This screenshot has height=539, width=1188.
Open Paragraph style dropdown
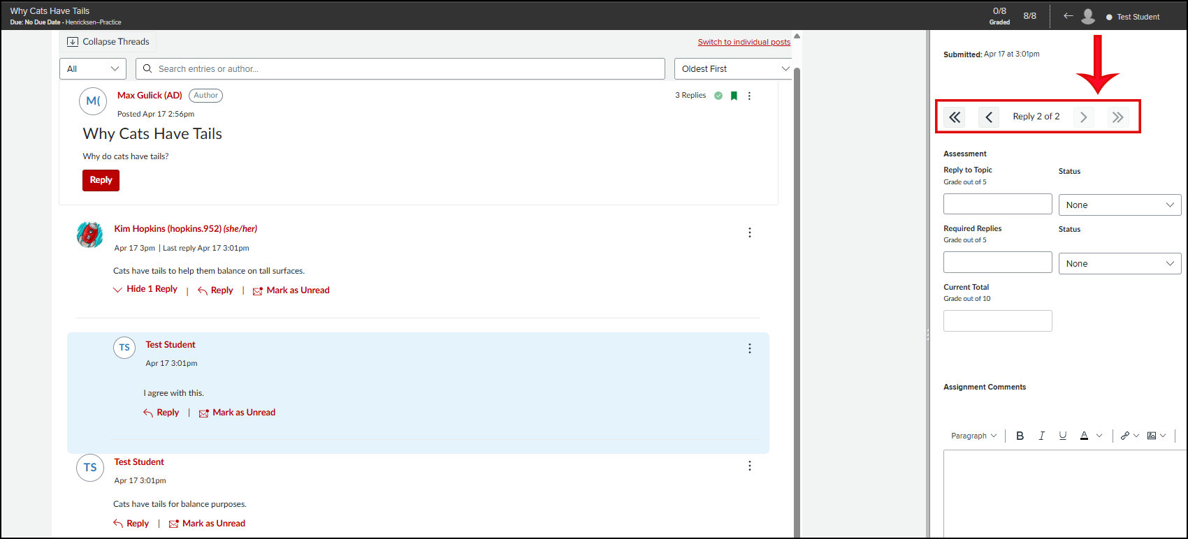pos(973,436)
